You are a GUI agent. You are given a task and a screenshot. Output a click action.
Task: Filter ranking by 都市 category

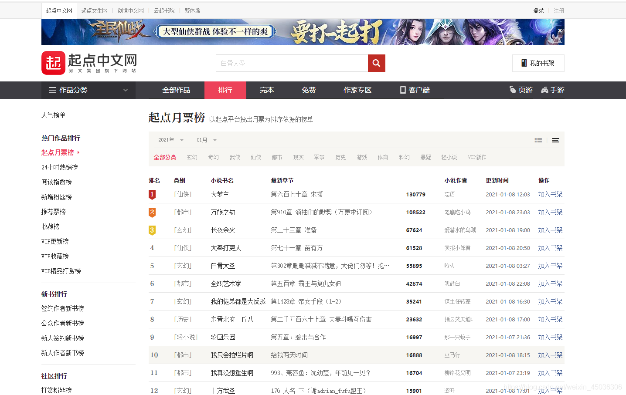pyautogui.click(x=277, y=157)
